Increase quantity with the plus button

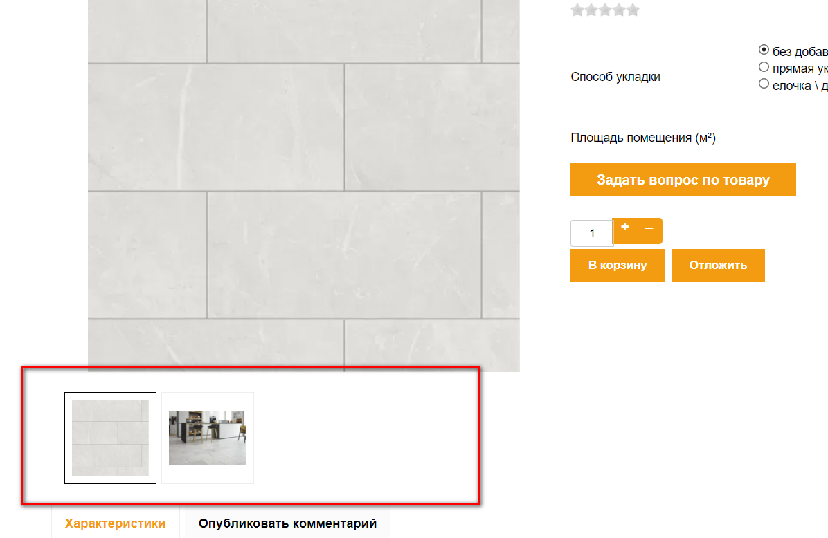pos(624,228)
